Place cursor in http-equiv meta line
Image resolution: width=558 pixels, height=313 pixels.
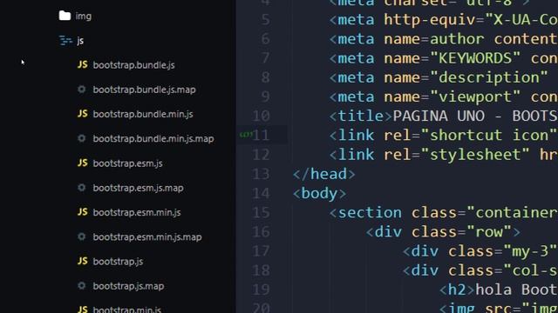pyautogui.click(x=444, y=19)
